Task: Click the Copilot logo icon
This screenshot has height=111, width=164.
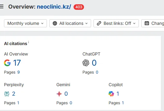Action: (x=111, y=94)
